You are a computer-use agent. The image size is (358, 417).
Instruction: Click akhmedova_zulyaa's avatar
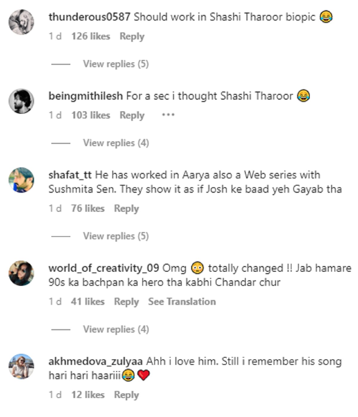21,367
